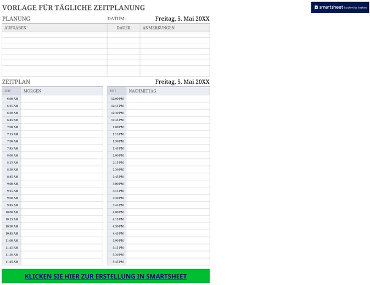Select the ZEITPLAN date value
Image resolution: width=370 pixels, height=285 pixels.
[182, 82]
